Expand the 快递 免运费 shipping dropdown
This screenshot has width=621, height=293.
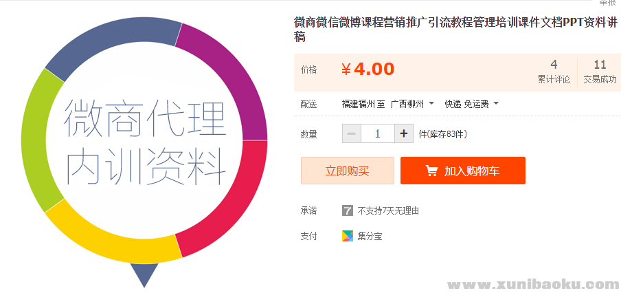(471, 104)
